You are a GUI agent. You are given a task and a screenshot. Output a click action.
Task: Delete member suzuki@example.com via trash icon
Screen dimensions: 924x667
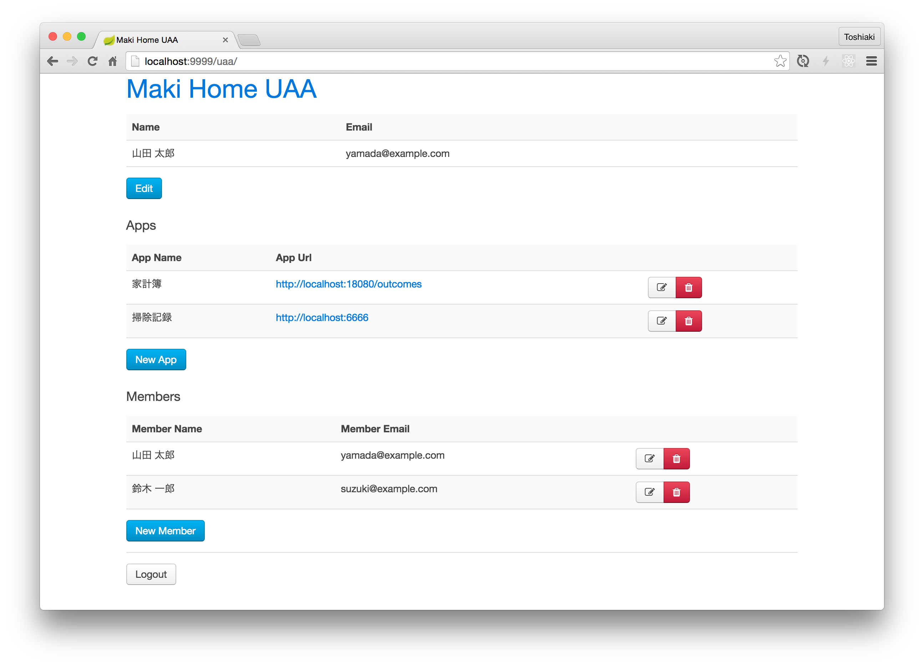[x=676, y=492]
